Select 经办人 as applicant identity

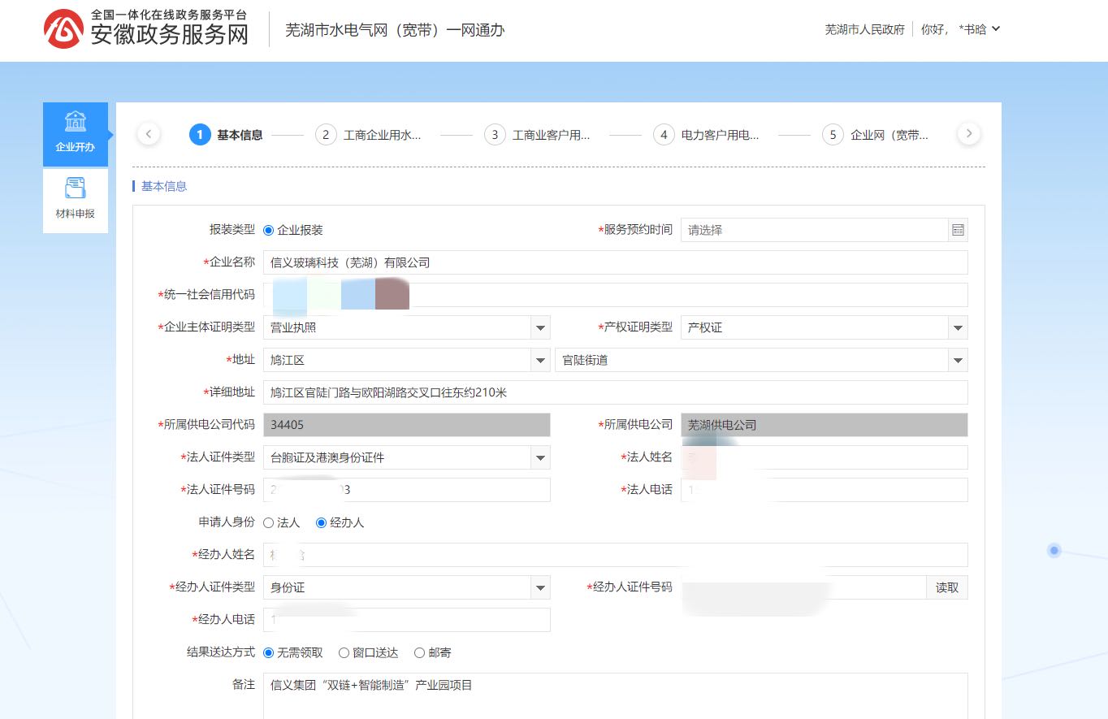coord(321,522)
